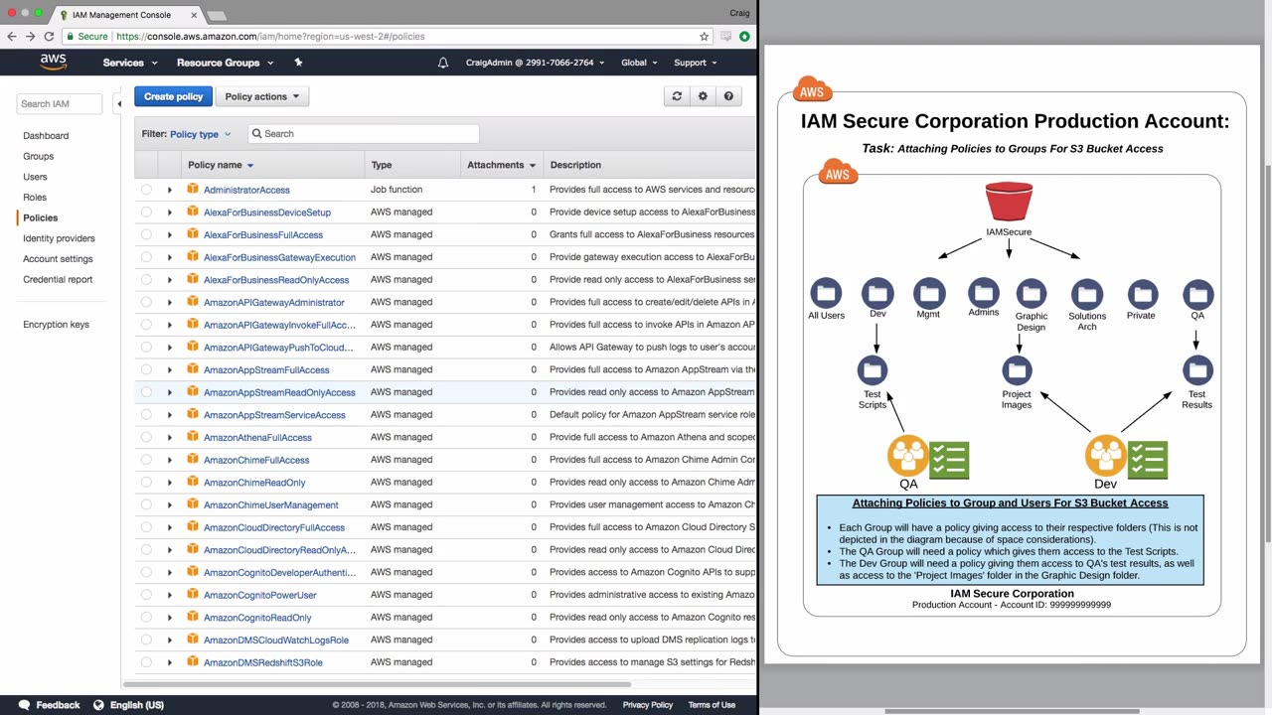Screen dimensions: 1272x715
Task: Click the Feedback speech bubble icon
Action: tap(25, 705)
